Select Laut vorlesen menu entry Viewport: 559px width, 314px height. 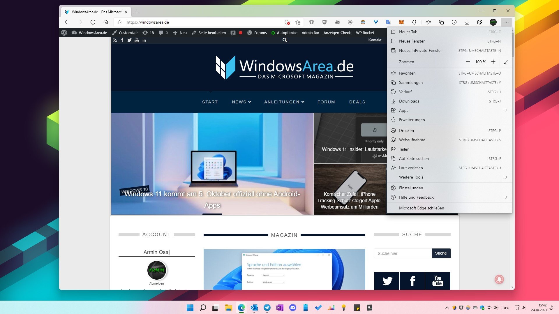(x=450, y=168)
